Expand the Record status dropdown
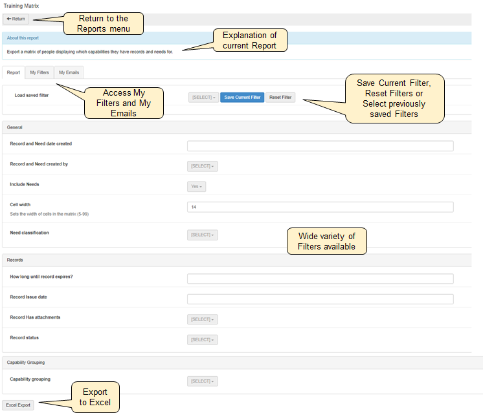This screenshot has height=413, width=483. click(203, 339)
